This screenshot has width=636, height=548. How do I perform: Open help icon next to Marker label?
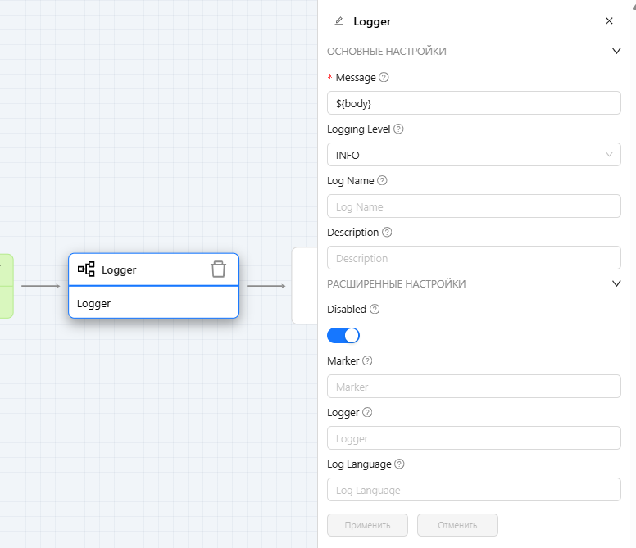point(367,361)
